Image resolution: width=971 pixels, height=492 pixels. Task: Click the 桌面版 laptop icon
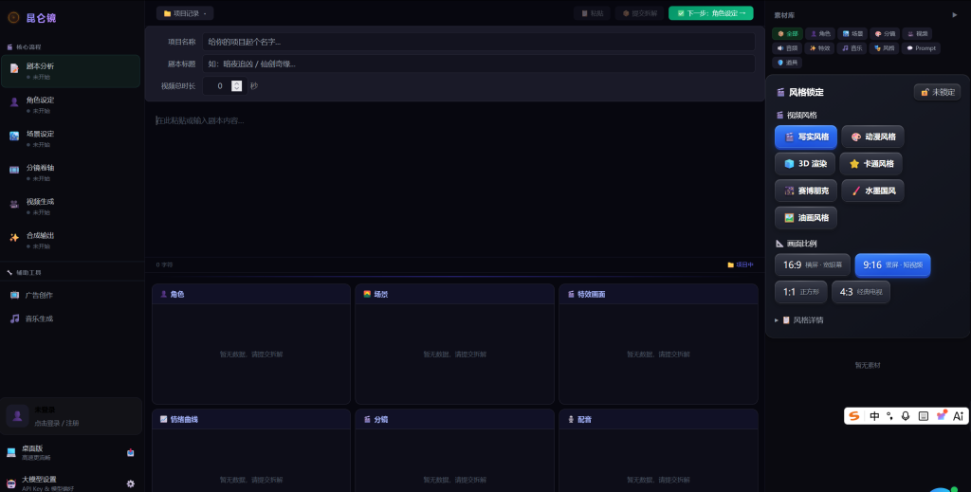coord(11,452)
